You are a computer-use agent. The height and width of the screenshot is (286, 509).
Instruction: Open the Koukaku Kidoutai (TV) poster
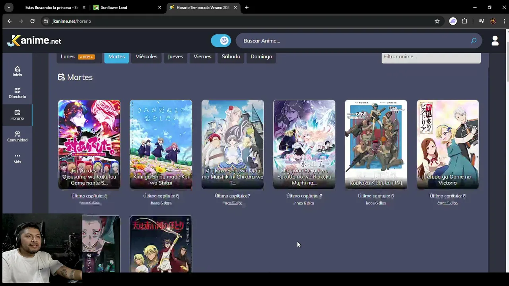pos(376,144)
